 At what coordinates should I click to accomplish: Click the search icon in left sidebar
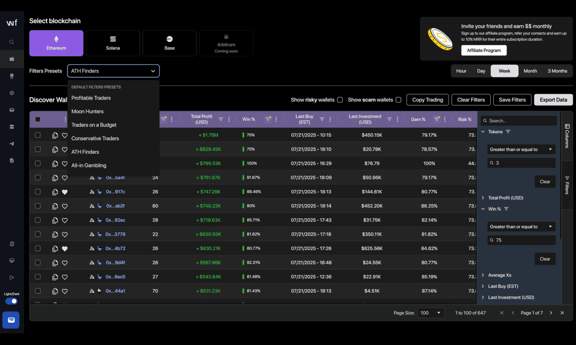click(x=12, y=42)
